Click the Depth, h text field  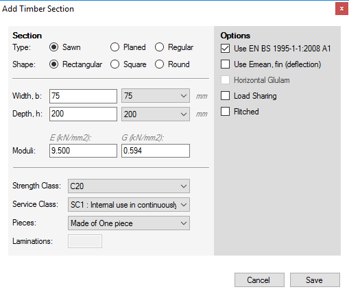pyautogui.click(x=83, y=114)
